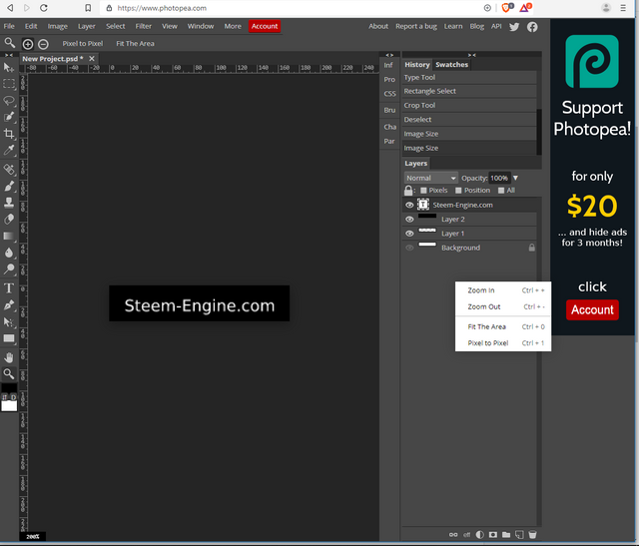639x546 pixels.
Task: Select the Brush tool
Action: pyautogui.click(x=9, y=187)
